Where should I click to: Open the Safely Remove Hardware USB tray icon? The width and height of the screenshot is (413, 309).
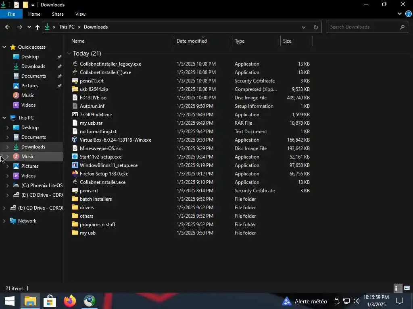337,301
